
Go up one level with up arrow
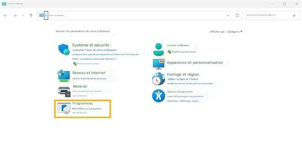(x=31, y=15)
